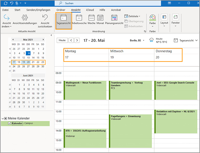Select June 15 in the mini calendar
This screenshot has height=153, width=200.
19,94
